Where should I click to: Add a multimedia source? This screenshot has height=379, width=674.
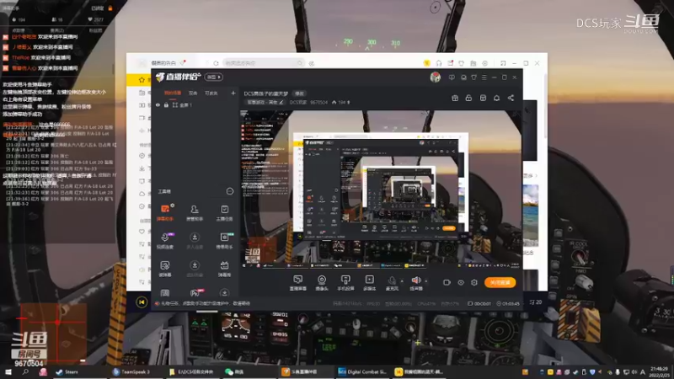(x=369, y=283)
